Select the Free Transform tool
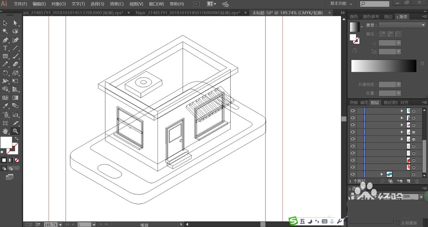The height and width of the screenshot is (227, 428). 15,81
